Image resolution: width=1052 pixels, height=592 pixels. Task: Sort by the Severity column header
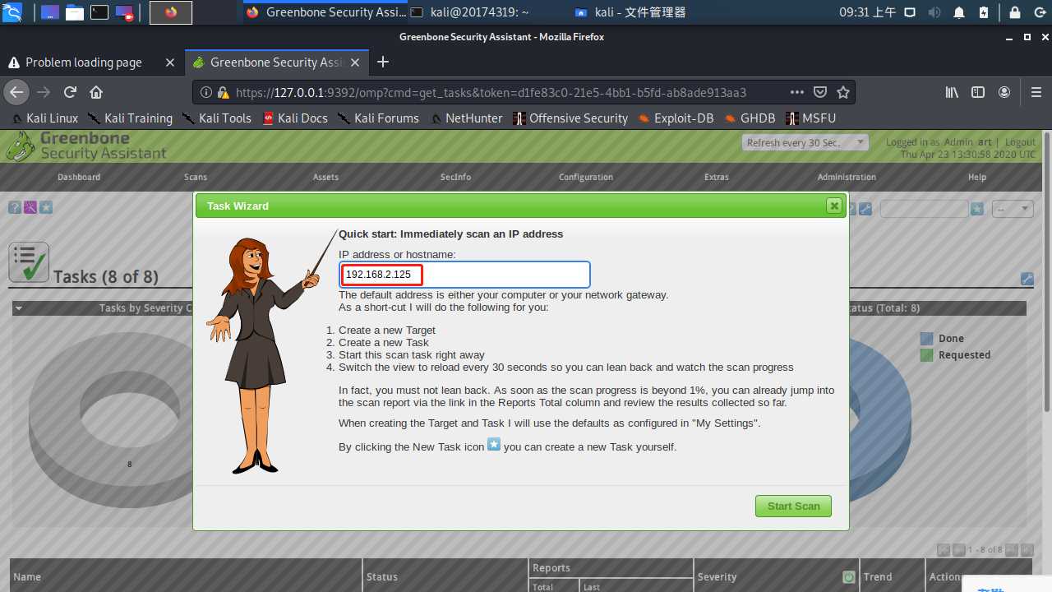tap(717, 577)
